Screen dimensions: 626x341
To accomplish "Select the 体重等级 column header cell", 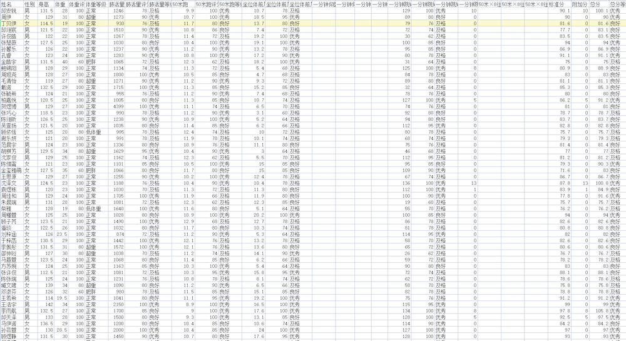I will click(96, 4).
